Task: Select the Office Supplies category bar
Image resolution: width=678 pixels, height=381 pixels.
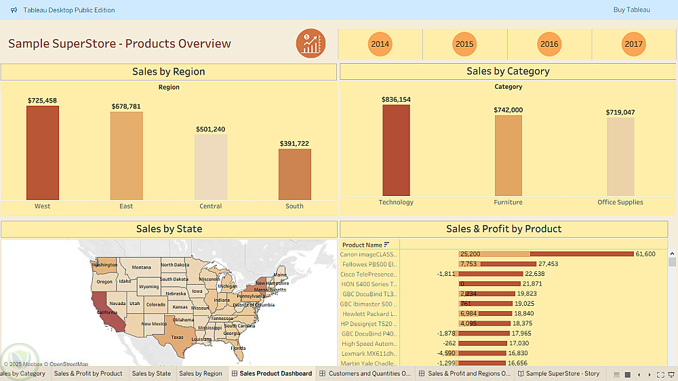Action: [x=620, y=157]
